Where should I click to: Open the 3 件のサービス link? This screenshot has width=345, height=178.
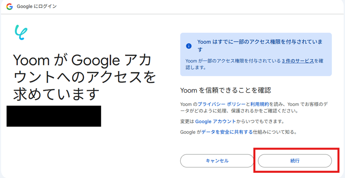298,61
